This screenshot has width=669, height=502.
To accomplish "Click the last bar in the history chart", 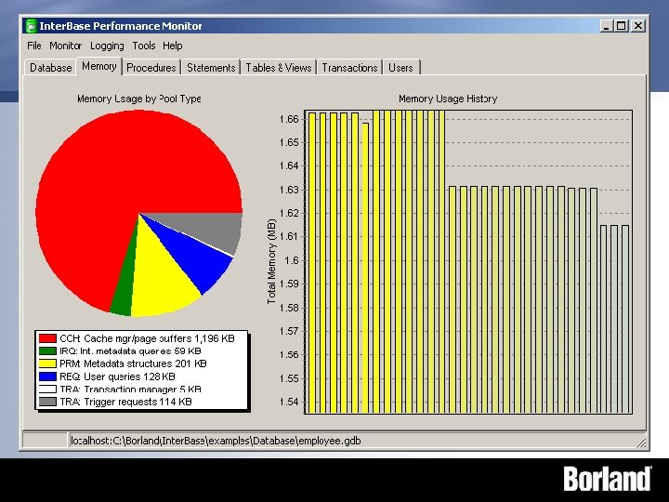I will pos(625,319).
